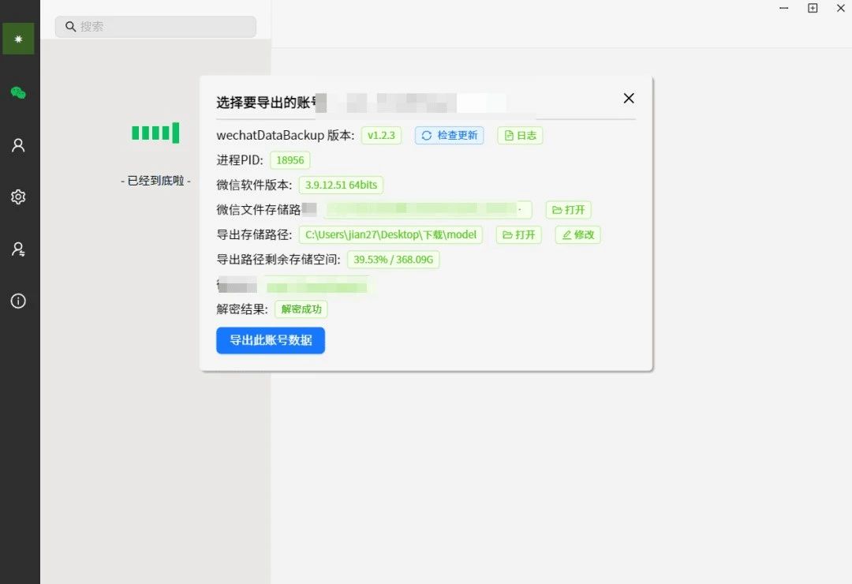Open the WeChat chats icon in the sidebar
The height and width of the screenshot is (584, 852).
(x=18, y=93)
